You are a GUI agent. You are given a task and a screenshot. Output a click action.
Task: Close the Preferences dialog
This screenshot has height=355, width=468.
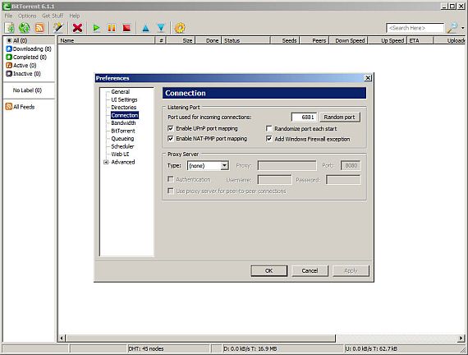(368, 78)
